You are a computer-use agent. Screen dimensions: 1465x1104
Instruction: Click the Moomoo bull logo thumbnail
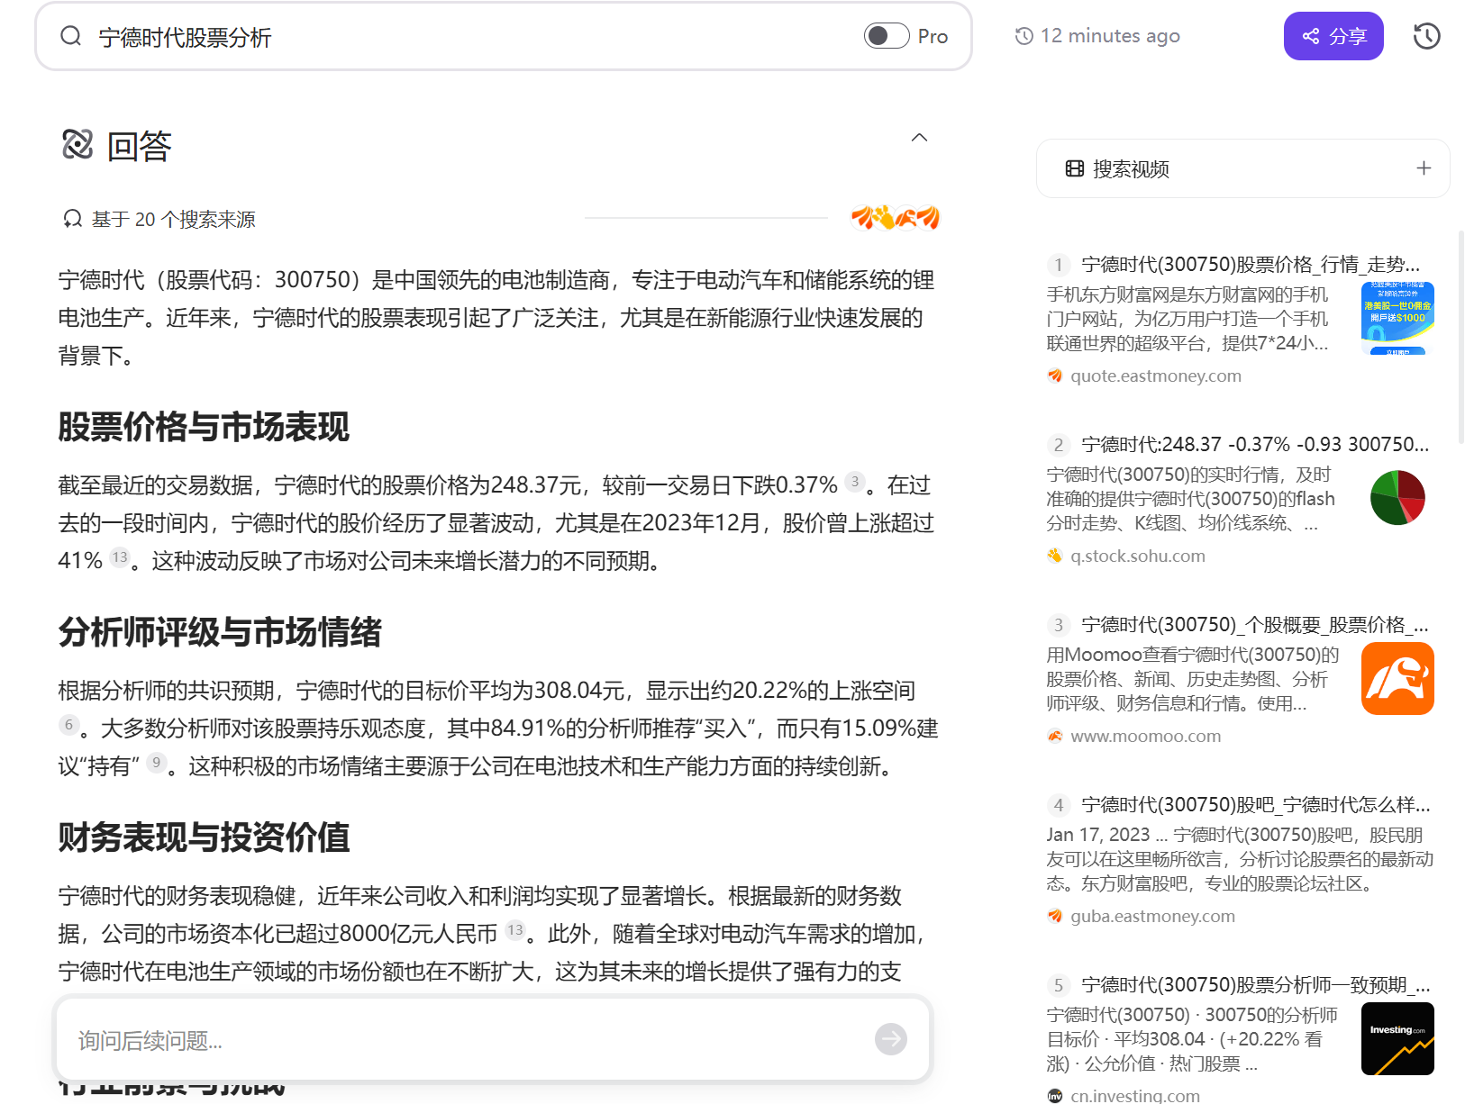[1397, 678]
